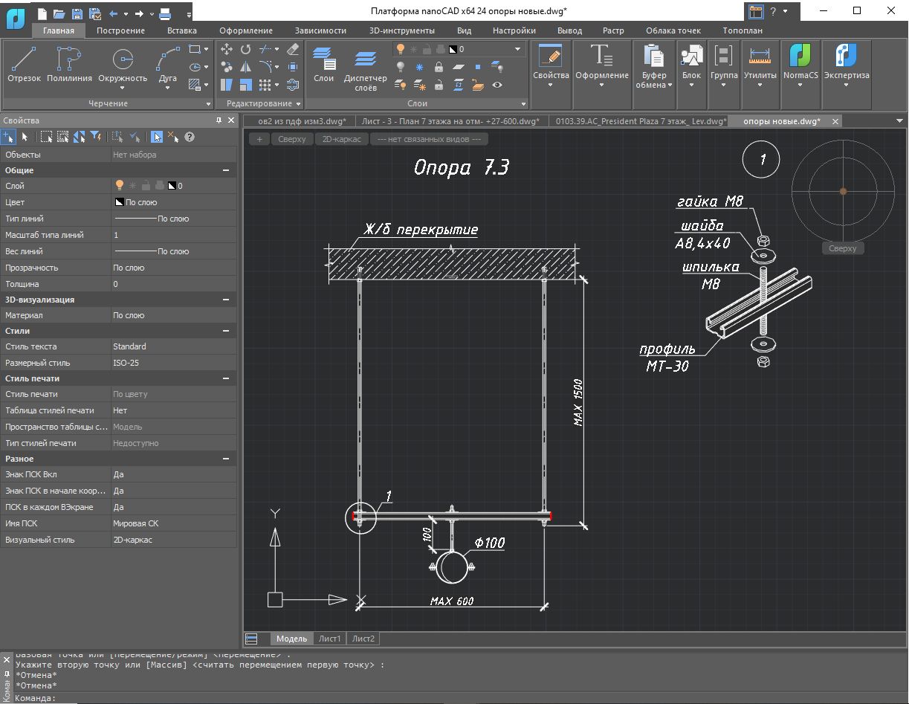The height and width of the screenshot is (704, 909).
Task: Switch to the Лист1 layout tab
Action: pyautogui.click(x=329, y=639)
